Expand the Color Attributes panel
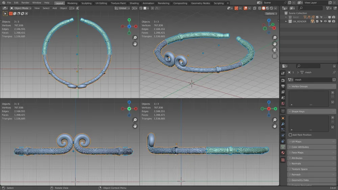Viewport: 338px width, 190px height. [x=312, y=147]
